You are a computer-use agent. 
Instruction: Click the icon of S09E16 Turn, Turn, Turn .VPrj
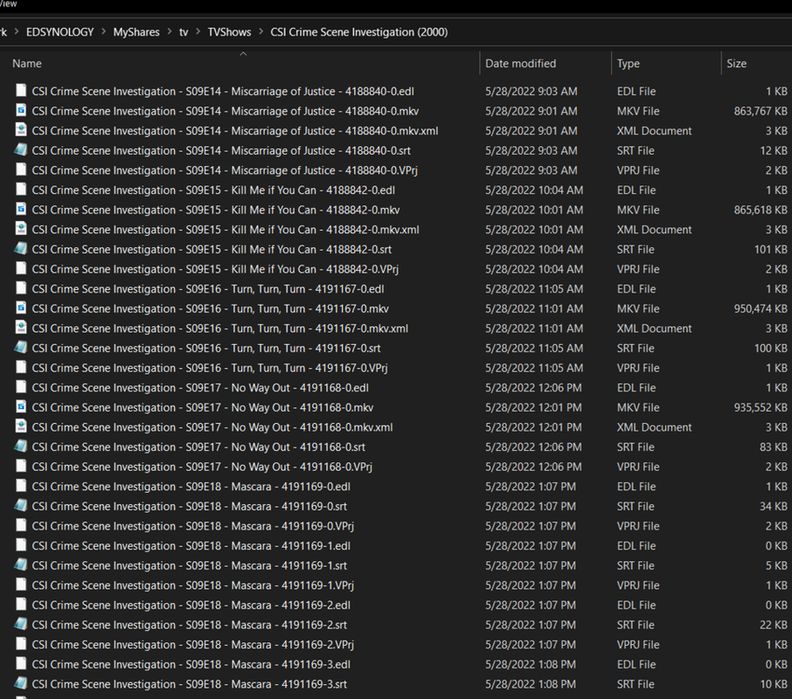(21, 368)
